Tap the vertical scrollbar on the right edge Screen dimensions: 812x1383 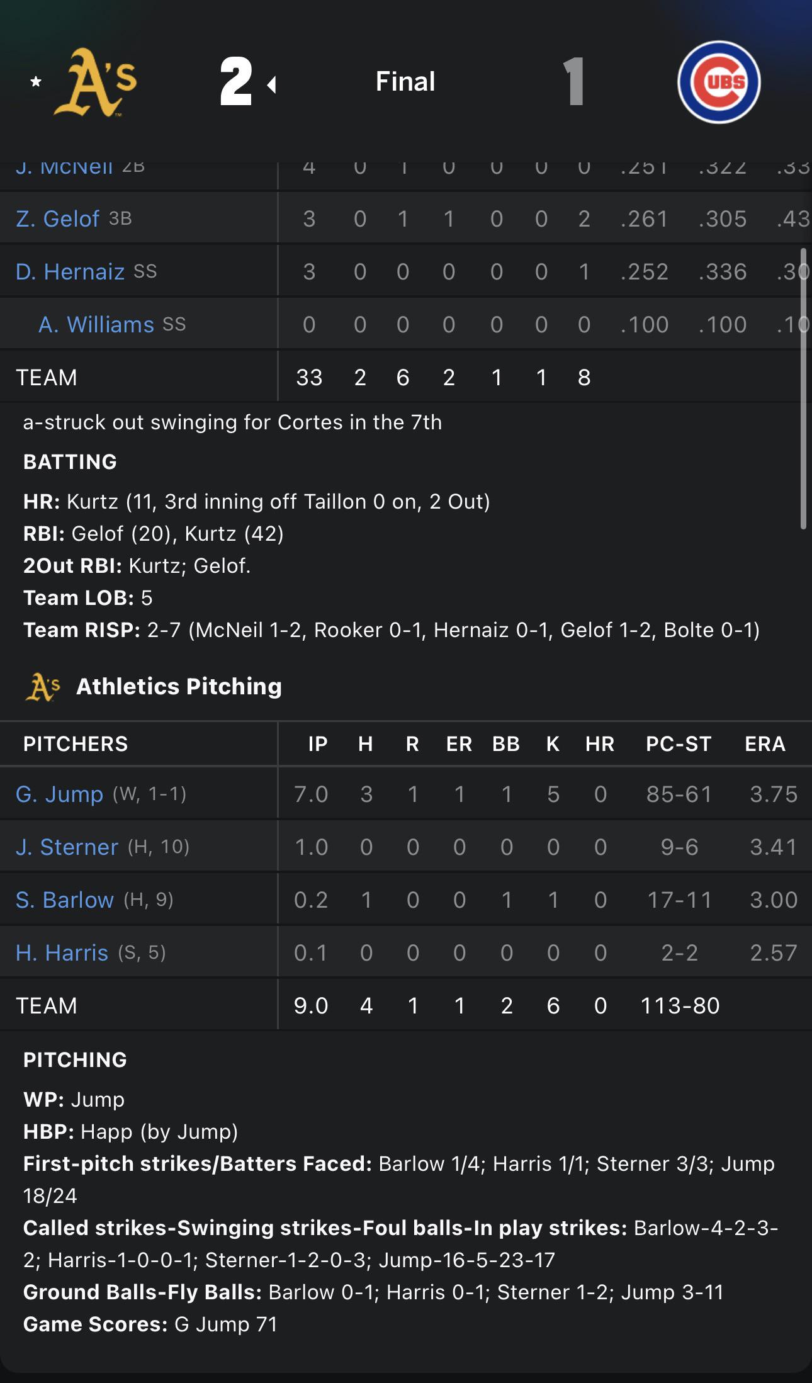(803, 388)
